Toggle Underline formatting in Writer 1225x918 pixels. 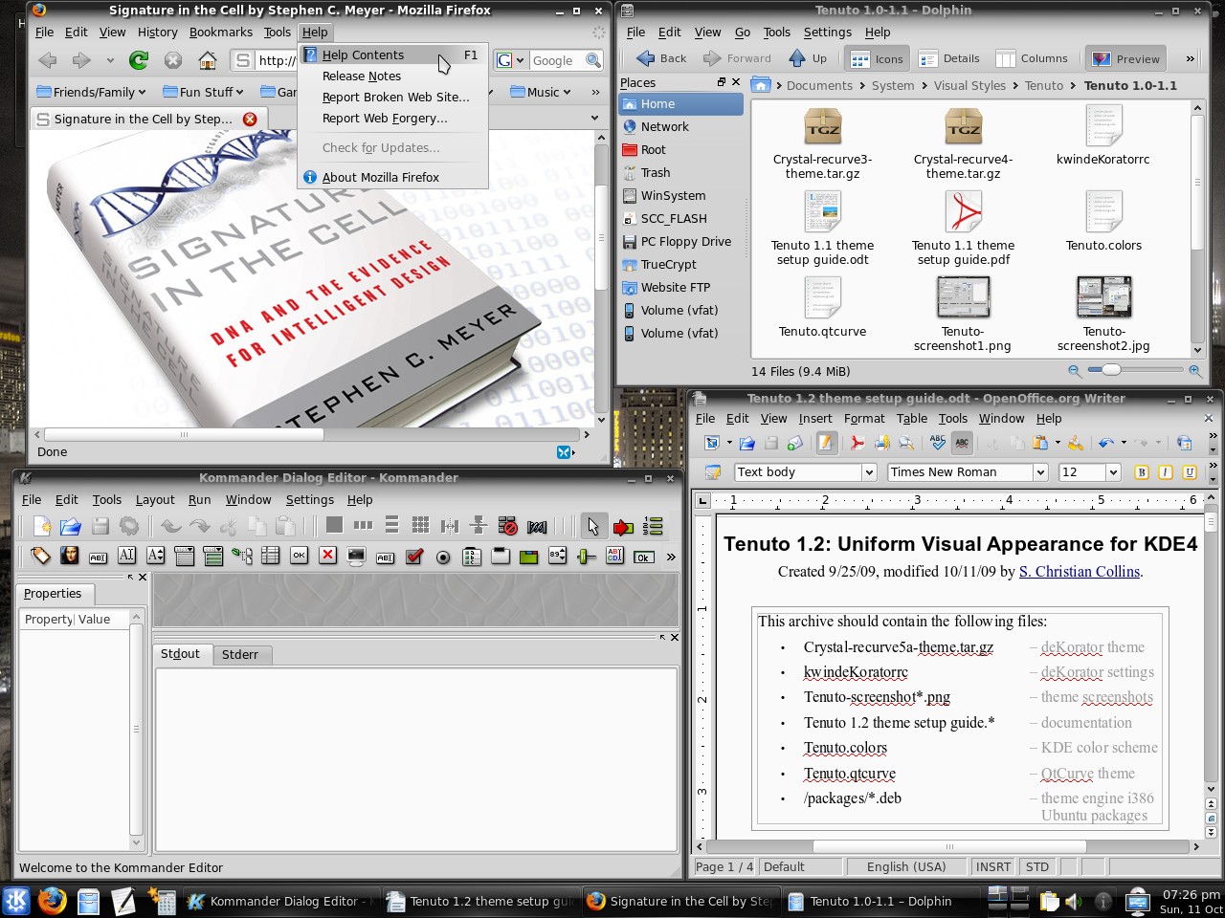(1190, 471)
